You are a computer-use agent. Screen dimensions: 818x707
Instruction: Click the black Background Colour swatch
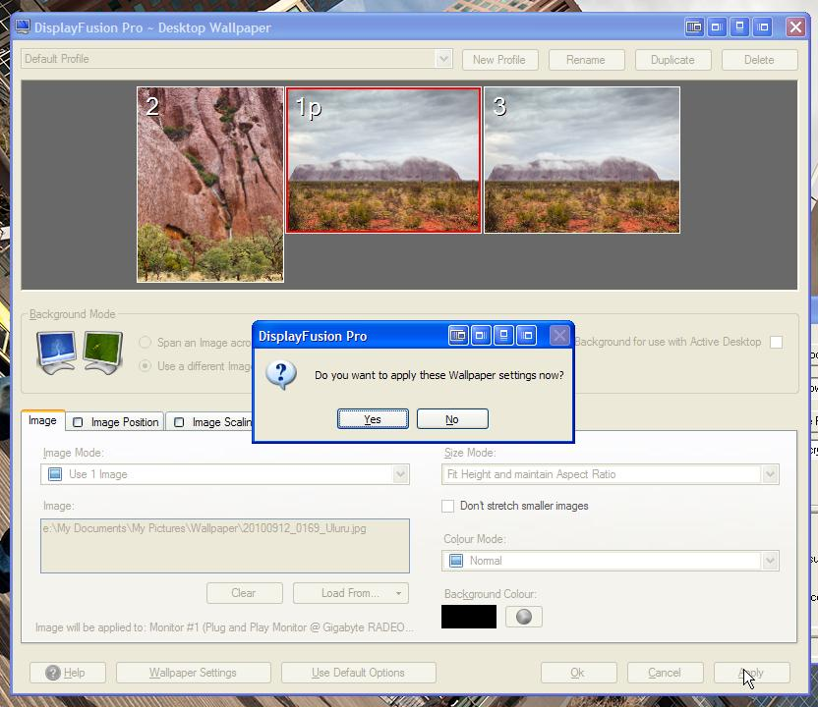pyautogui.click(x=469, y=617)
